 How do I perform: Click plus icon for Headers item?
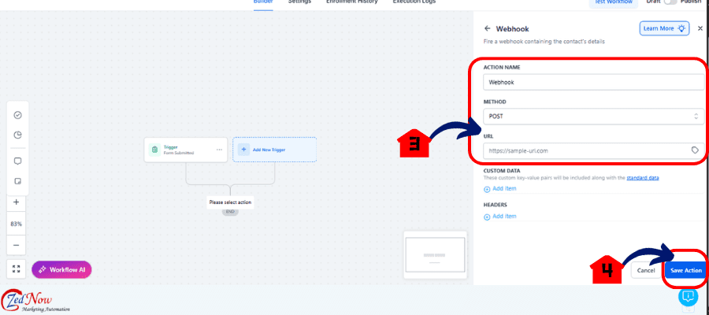click(x=487, y=217)
